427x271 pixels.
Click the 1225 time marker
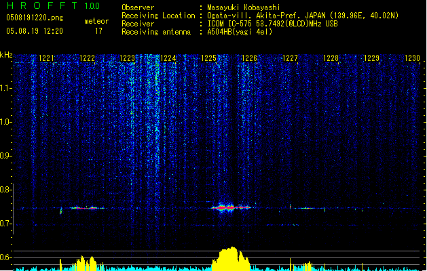click(x=209, y=58)
